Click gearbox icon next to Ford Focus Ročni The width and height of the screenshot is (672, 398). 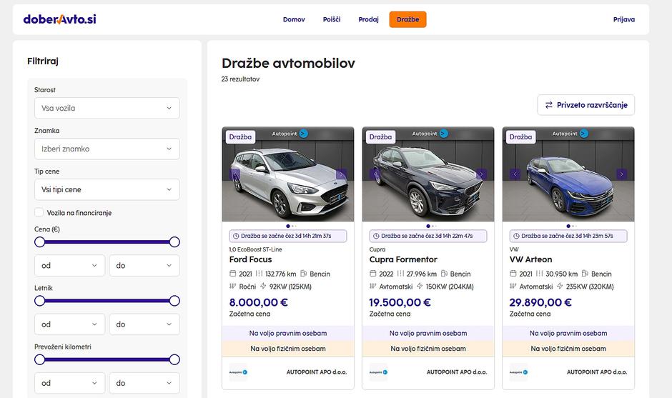coord(233,287)
